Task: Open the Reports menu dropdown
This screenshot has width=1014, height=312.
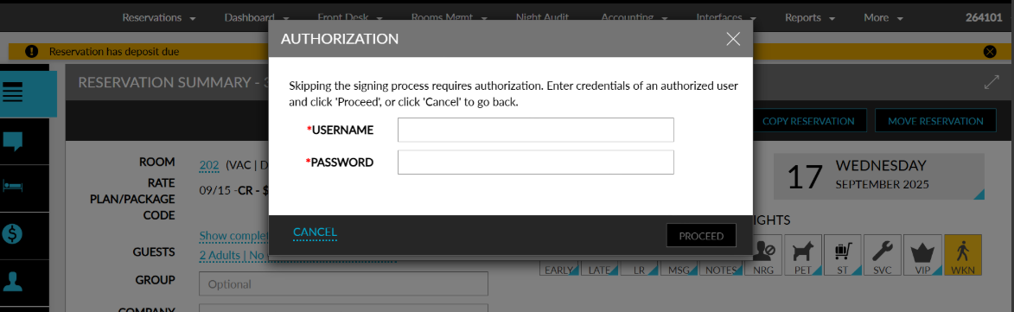Action: pyautogui.click(x=810, y=18)
